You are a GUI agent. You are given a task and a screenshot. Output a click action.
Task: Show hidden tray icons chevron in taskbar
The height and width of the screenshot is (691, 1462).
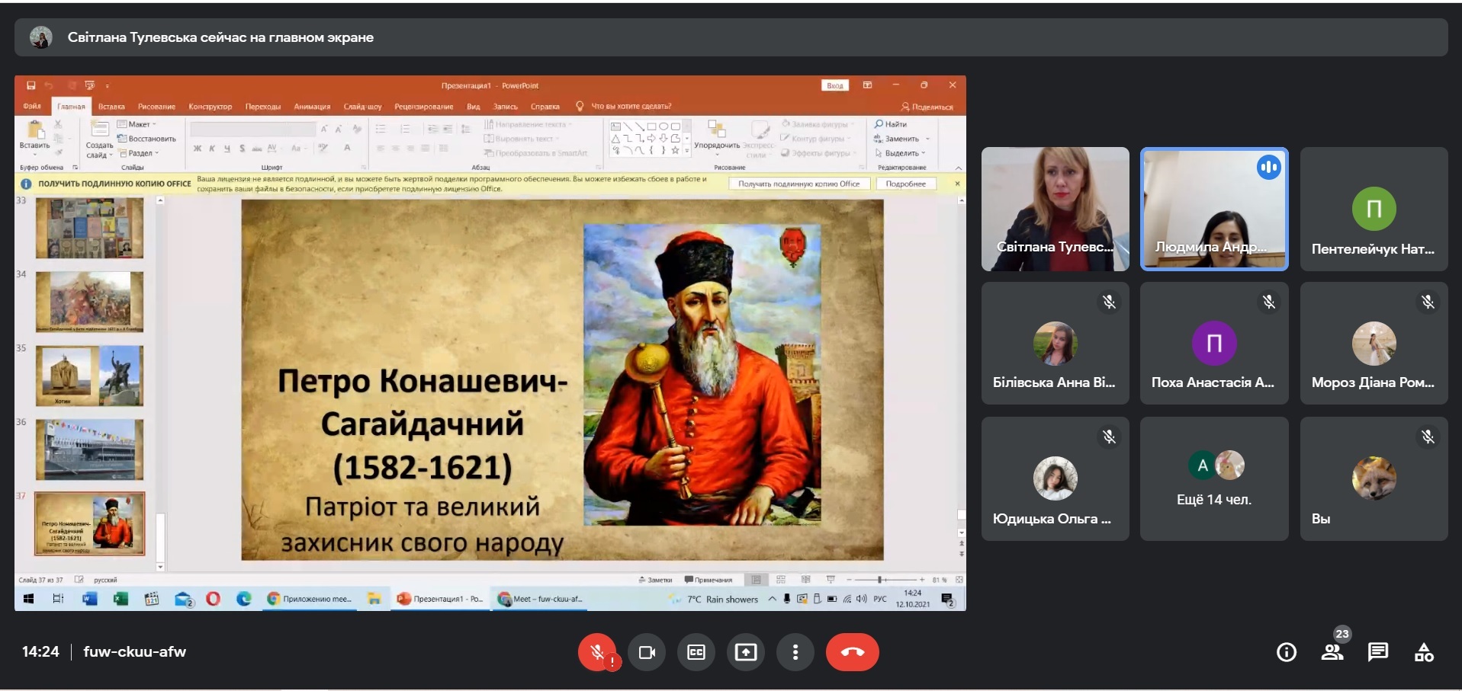pyautogui.click(x=773, y=599)
